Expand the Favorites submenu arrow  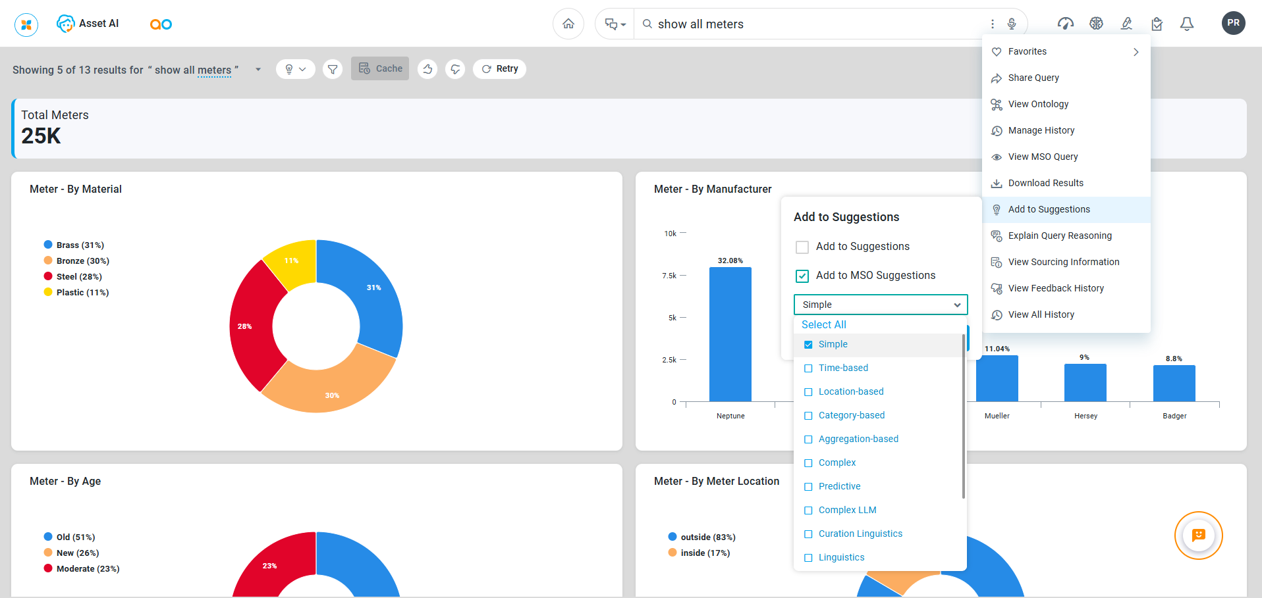[x=1136, y=52]
